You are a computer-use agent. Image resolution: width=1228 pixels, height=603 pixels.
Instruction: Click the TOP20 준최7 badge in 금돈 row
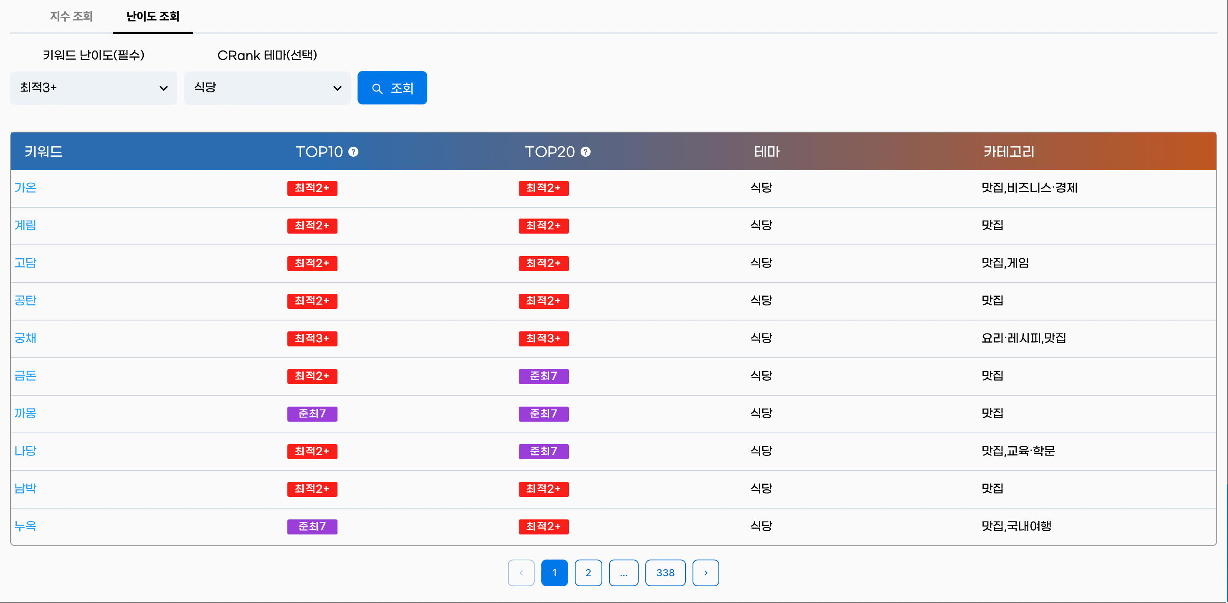[543, 376]
